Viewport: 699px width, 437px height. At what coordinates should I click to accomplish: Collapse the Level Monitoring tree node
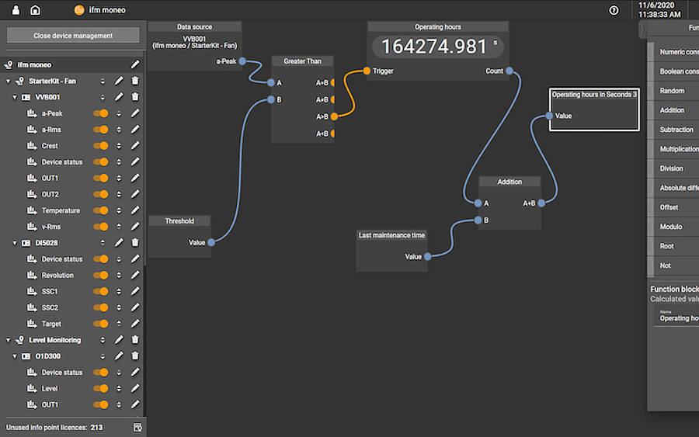(x=8, y=340)
